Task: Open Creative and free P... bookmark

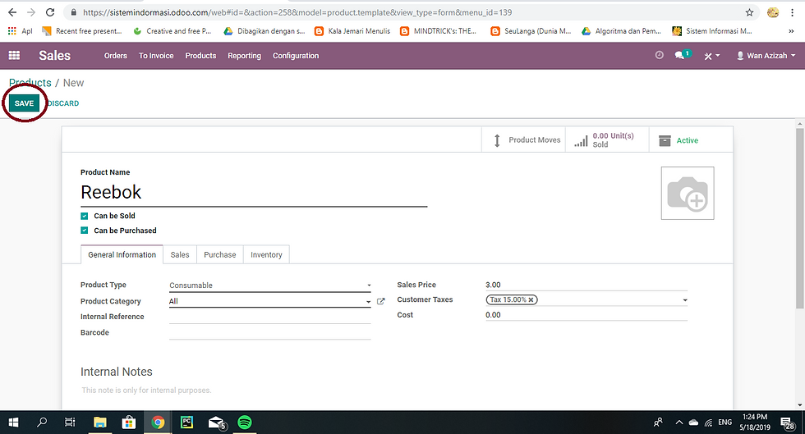Action: (172, 31)
